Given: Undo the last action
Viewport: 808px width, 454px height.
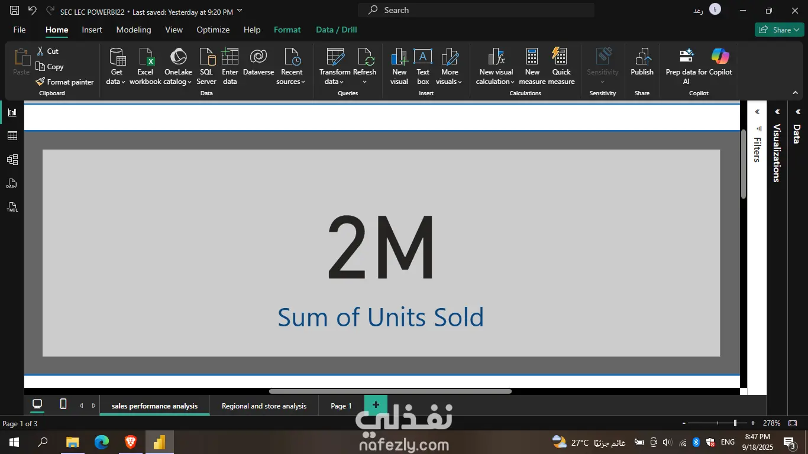Looking at the screenshot, I should click(33, 11).
